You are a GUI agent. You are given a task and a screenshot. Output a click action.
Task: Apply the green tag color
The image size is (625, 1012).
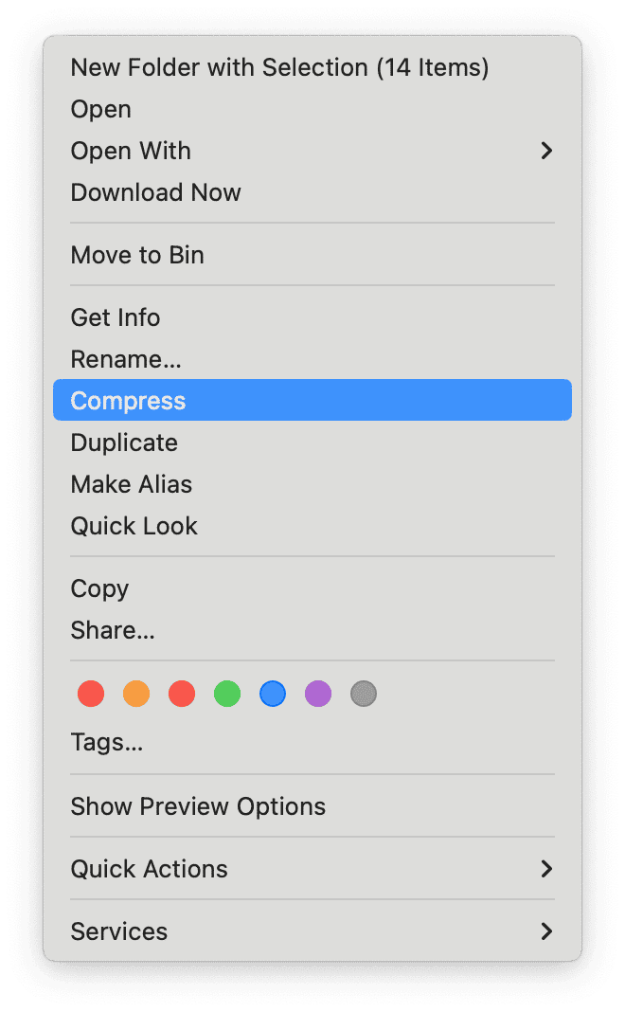[x=226, y=694]
